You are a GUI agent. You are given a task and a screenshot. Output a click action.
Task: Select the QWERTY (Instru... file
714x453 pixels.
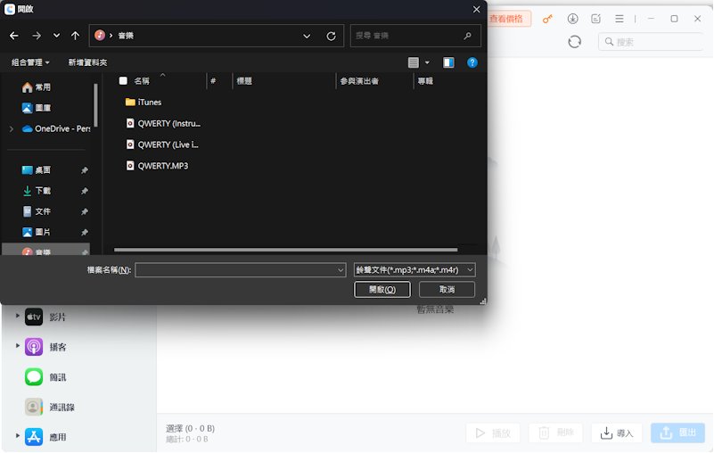(163, 123)
